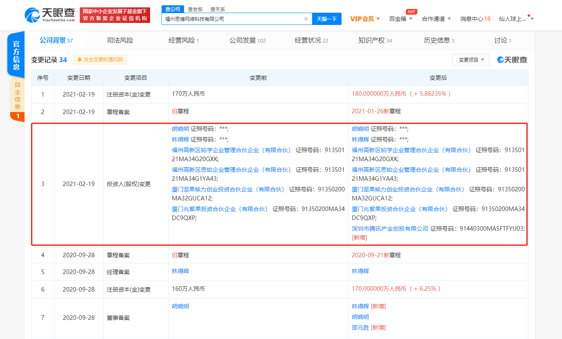
Task: Click the 天眼查 watermark logo beside 变更项目
Action: [x=512, y=60]
